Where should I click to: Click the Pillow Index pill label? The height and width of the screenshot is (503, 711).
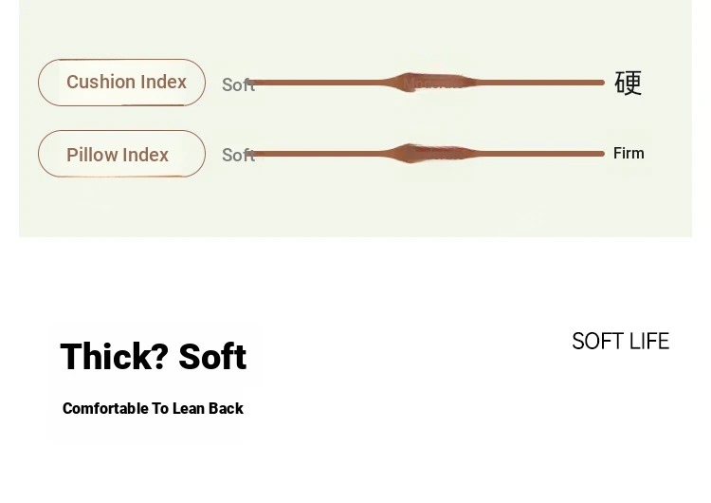[122, 155]
